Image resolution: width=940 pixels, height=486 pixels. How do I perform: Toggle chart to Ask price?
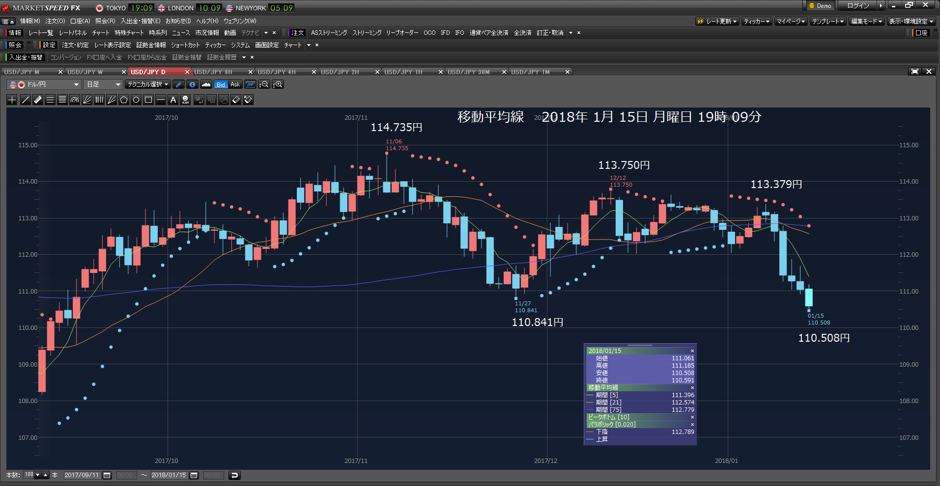coord(235,84)
